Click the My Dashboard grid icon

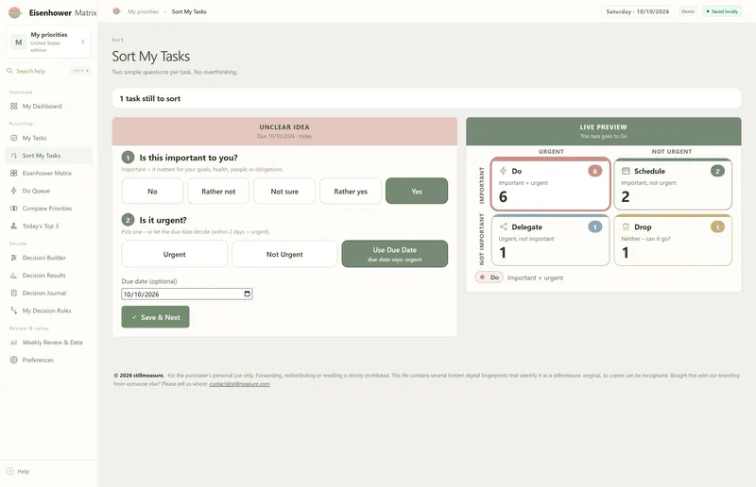[x=13, y=106]
